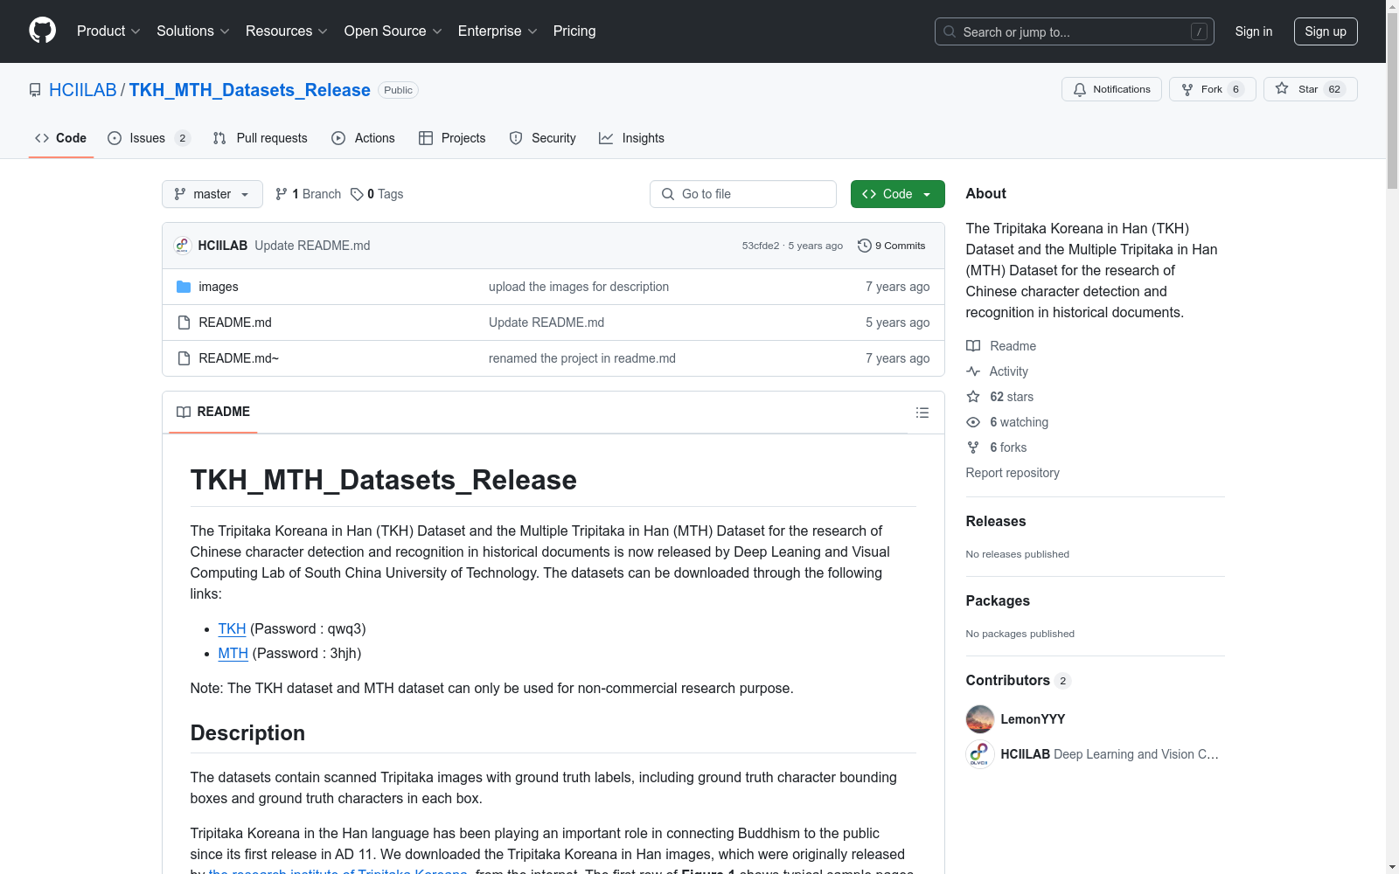Star the TKH_MTH_Datasets_Release repository
1399x874 pixels.
pos(1310,89)
